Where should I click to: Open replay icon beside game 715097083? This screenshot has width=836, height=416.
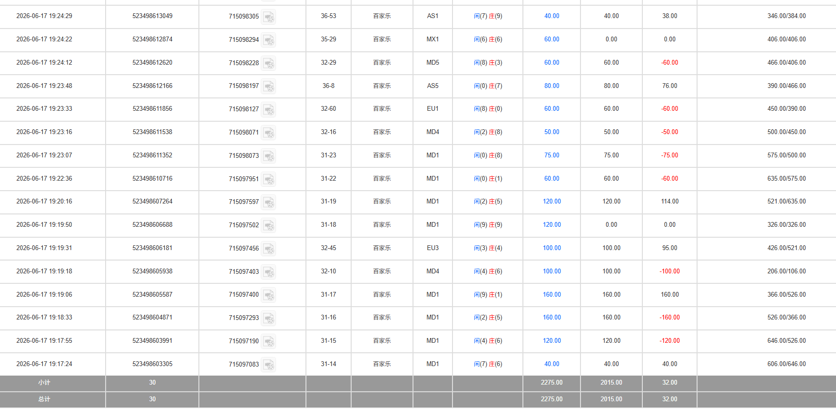(x=268, y=365)
